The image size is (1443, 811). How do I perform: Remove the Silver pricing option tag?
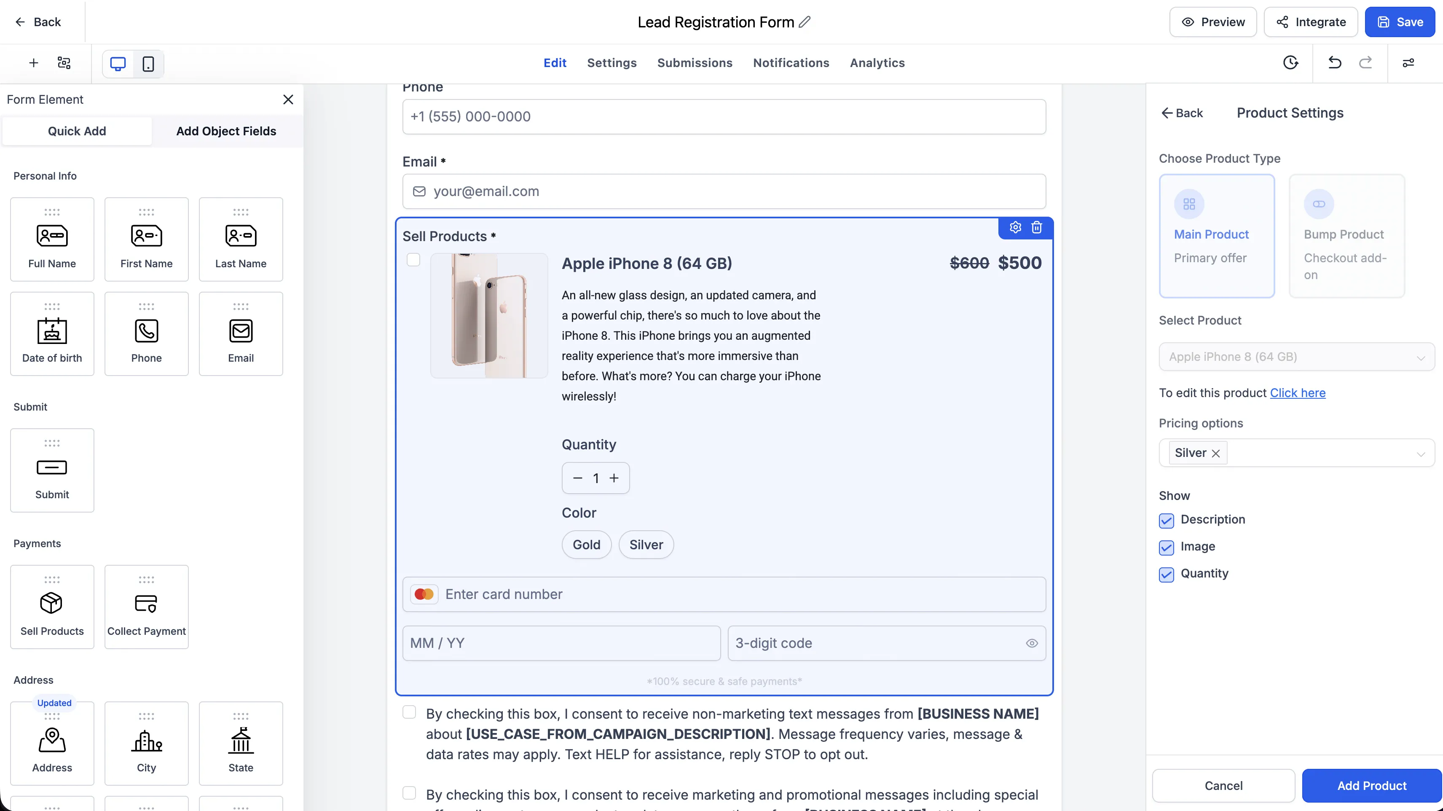coord(1215,454)
